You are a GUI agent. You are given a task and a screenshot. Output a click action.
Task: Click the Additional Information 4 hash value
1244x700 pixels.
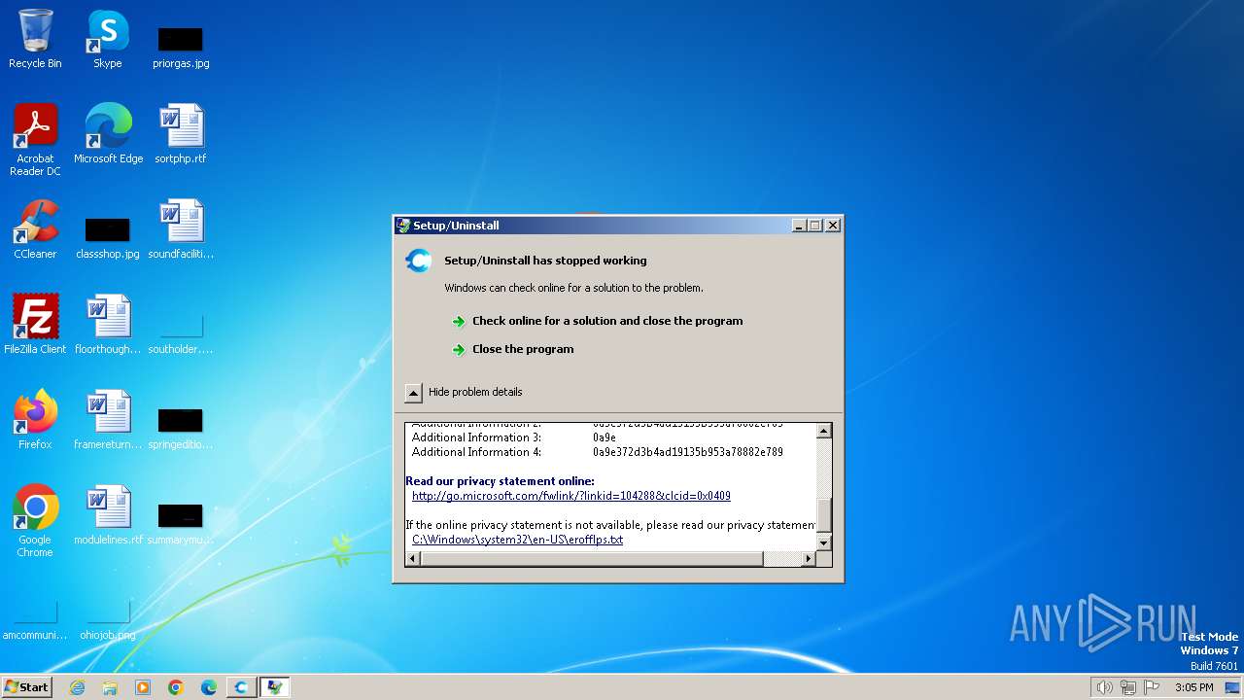click(x=688, y=452)
